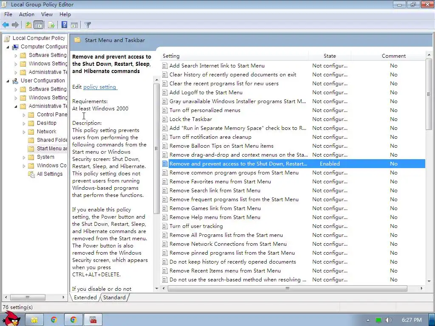Click the All Settings tree icon
Image resolution: width=435 pixels, height=326 pixels.
tap(31, 174)
